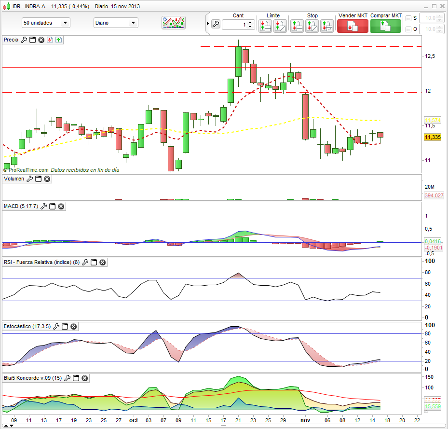The width and height of the screenshot is (448, 429).
Task: Open the 50 unidades dropdown
Action: 46,23
